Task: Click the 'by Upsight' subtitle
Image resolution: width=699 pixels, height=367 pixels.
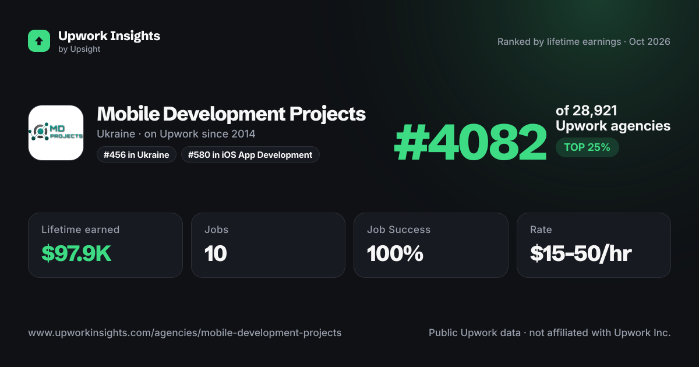Action: coord(79,50)
